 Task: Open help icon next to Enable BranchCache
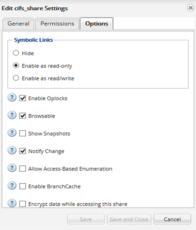pyautogui.click(x=11, y=186)
